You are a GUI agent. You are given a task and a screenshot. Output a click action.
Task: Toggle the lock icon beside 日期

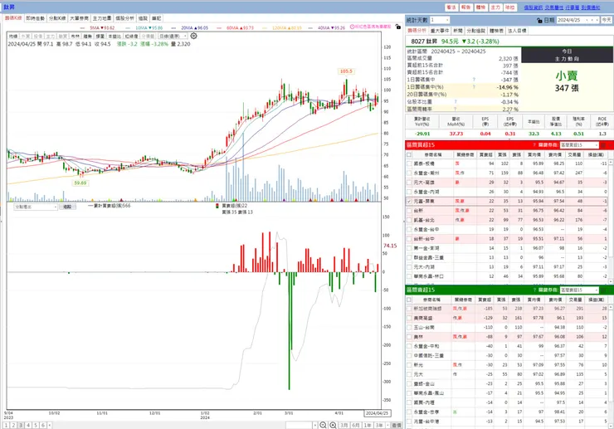[539, 20]
